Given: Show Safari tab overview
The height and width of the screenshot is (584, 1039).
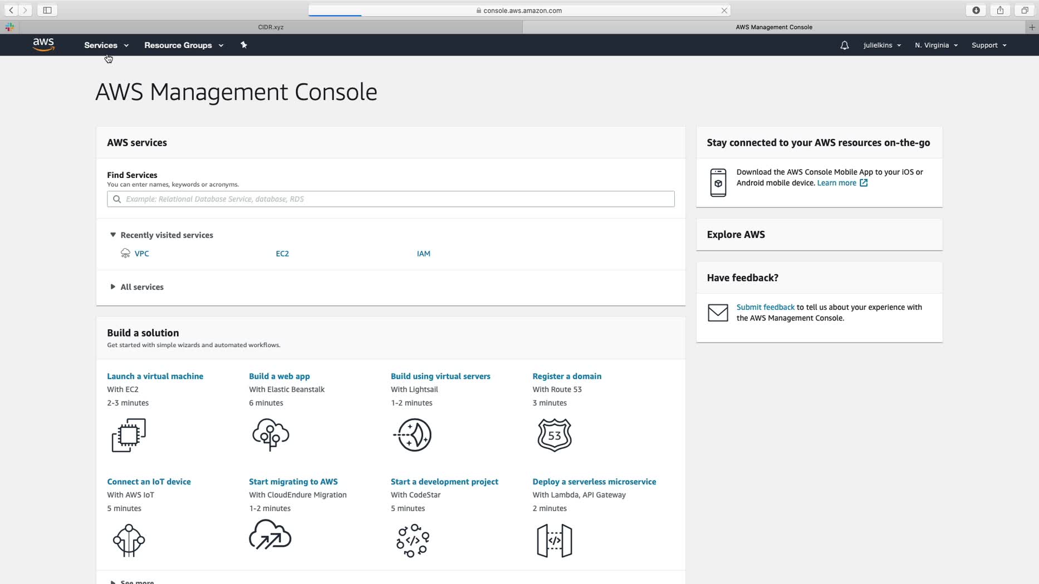Looking at the screenshot, I should click(x=1025, y=10).
